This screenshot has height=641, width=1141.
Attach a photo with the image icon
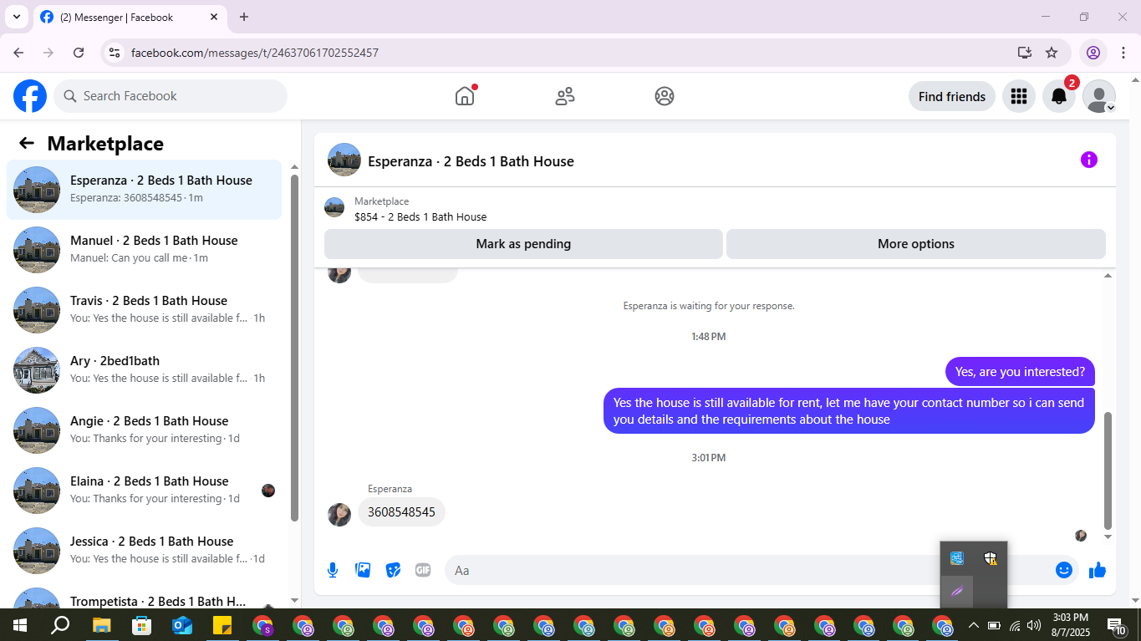tap(363, 570)
